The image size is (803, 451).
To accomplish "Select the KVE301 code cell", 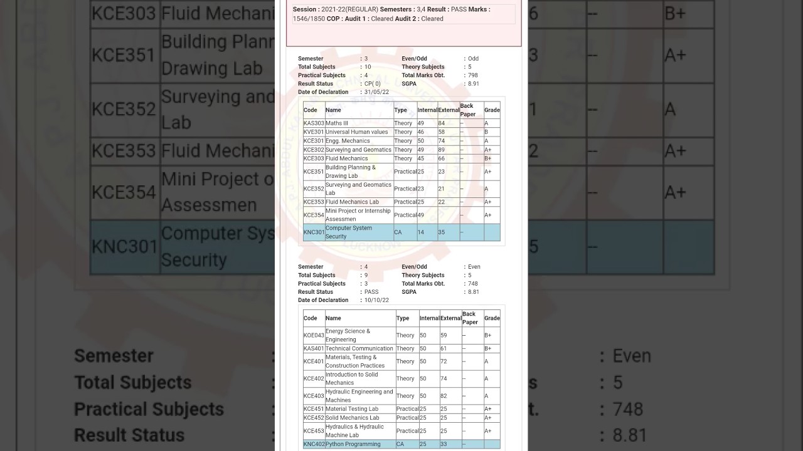I will (314, 132).
